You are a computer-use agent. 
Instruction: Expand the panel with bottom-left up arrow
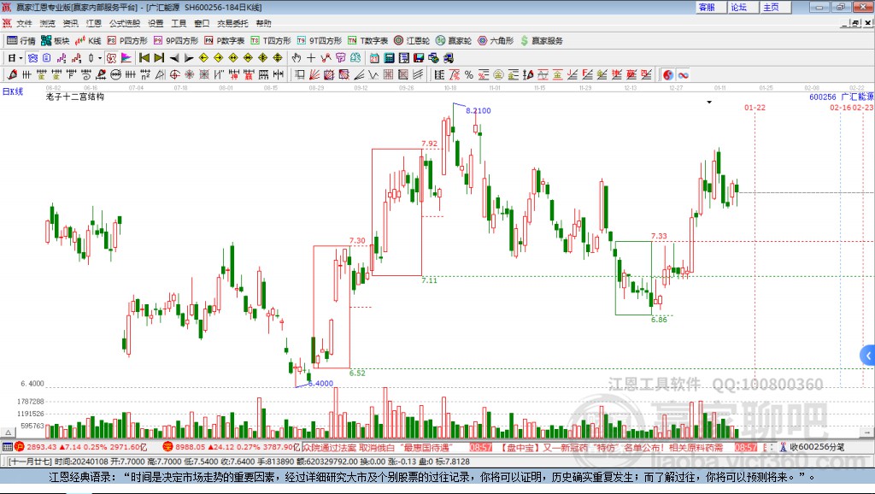coord(9,432)
